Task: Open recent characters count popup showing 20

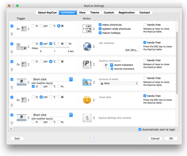Action: [108, 65]
